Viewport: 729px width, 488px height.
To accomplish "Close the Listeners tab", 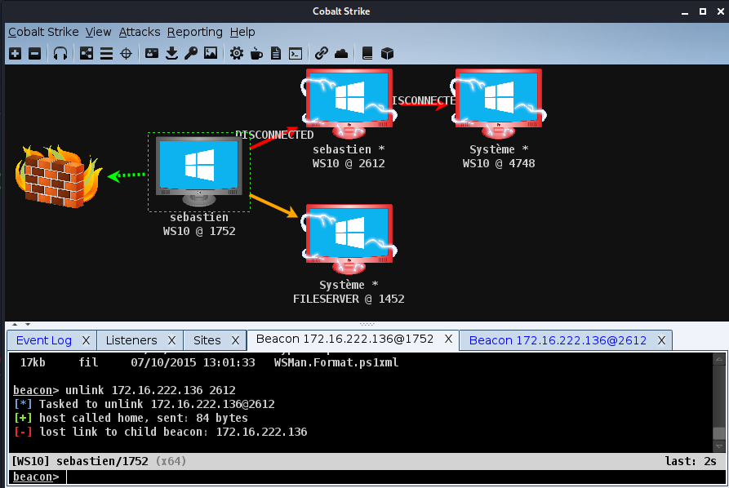I will point(171,340).
